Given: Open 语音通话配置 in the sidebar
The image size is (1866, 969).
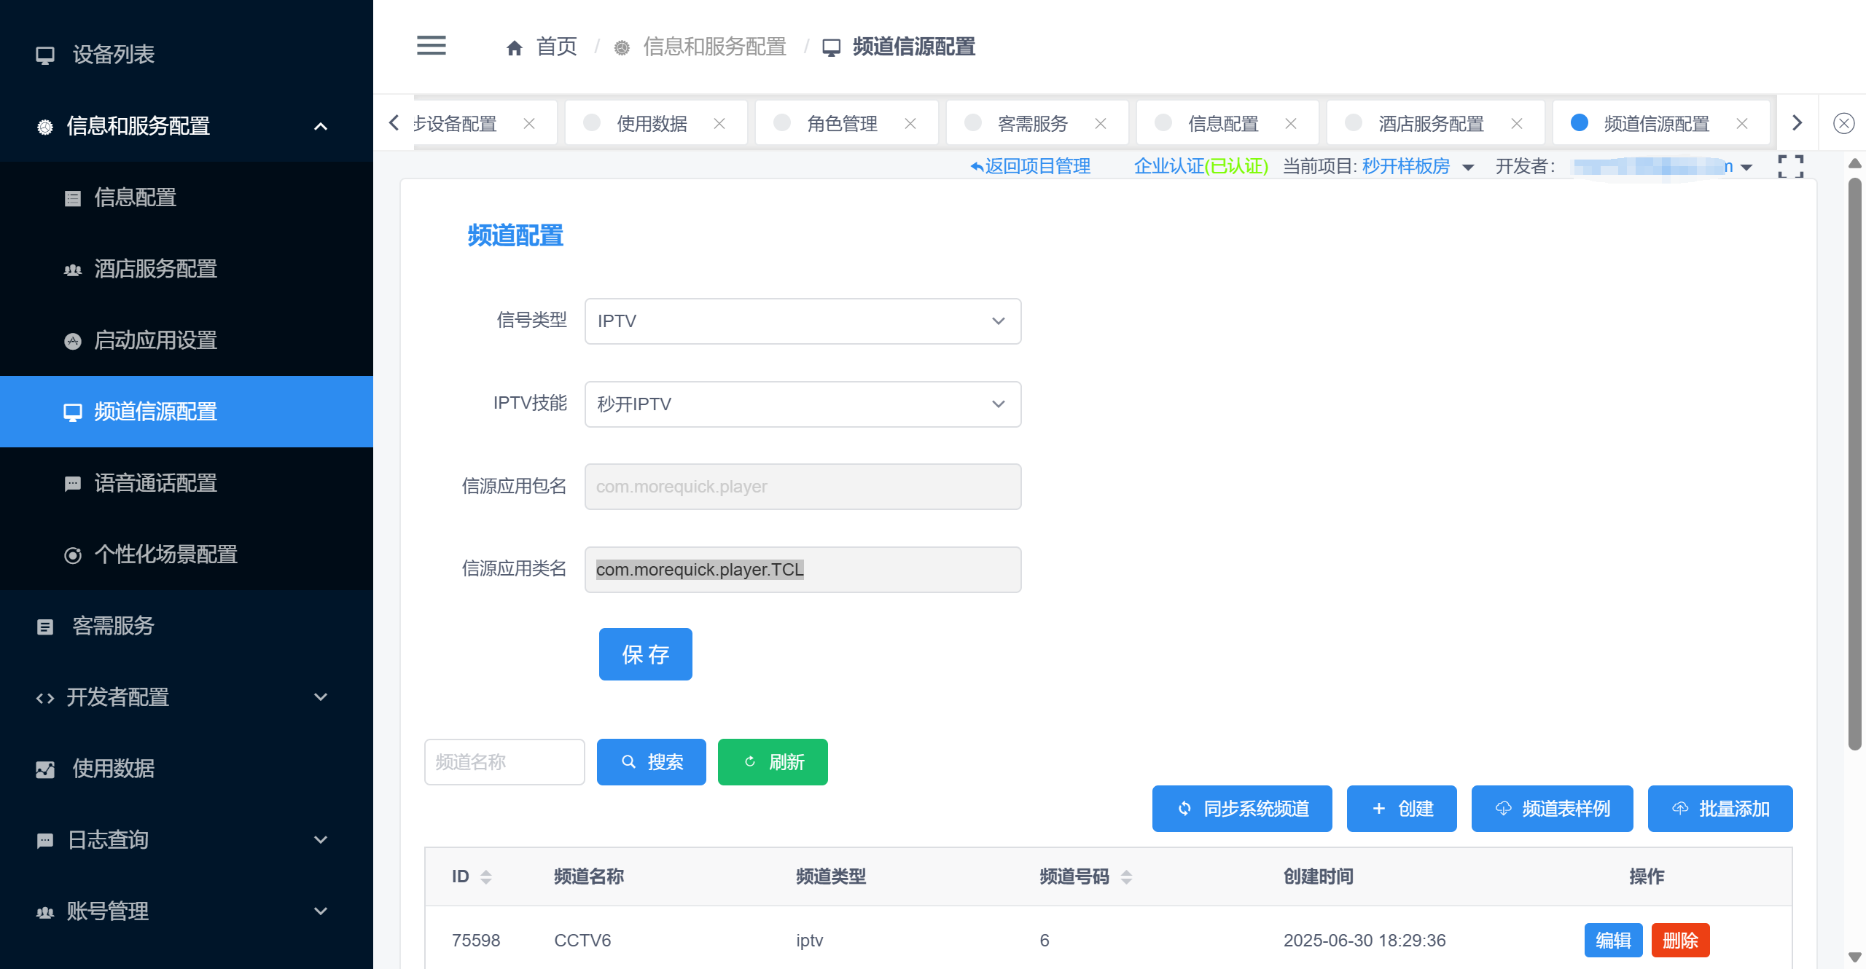Looking at the screenshot, I should pyautogui.click(x=155, y=483).
